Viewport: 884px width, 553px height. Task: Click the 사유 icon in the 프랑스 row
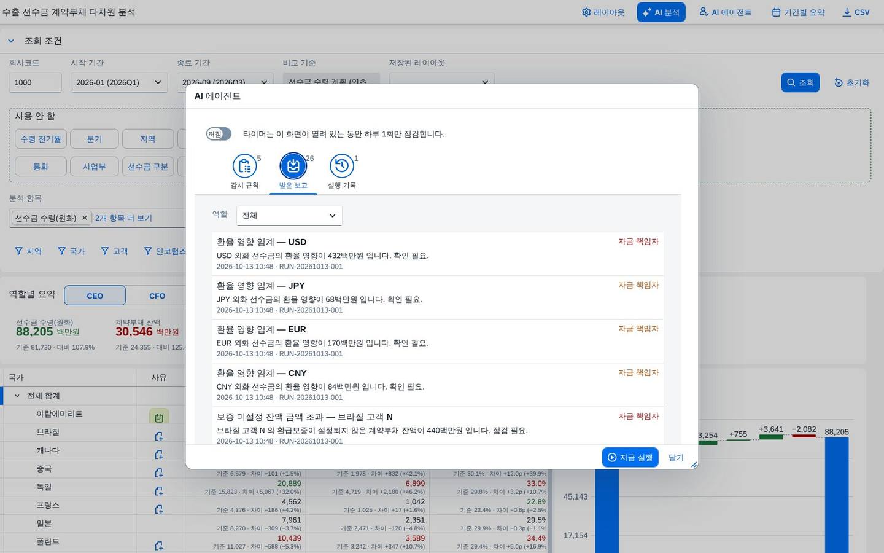[x=159, y=509]
